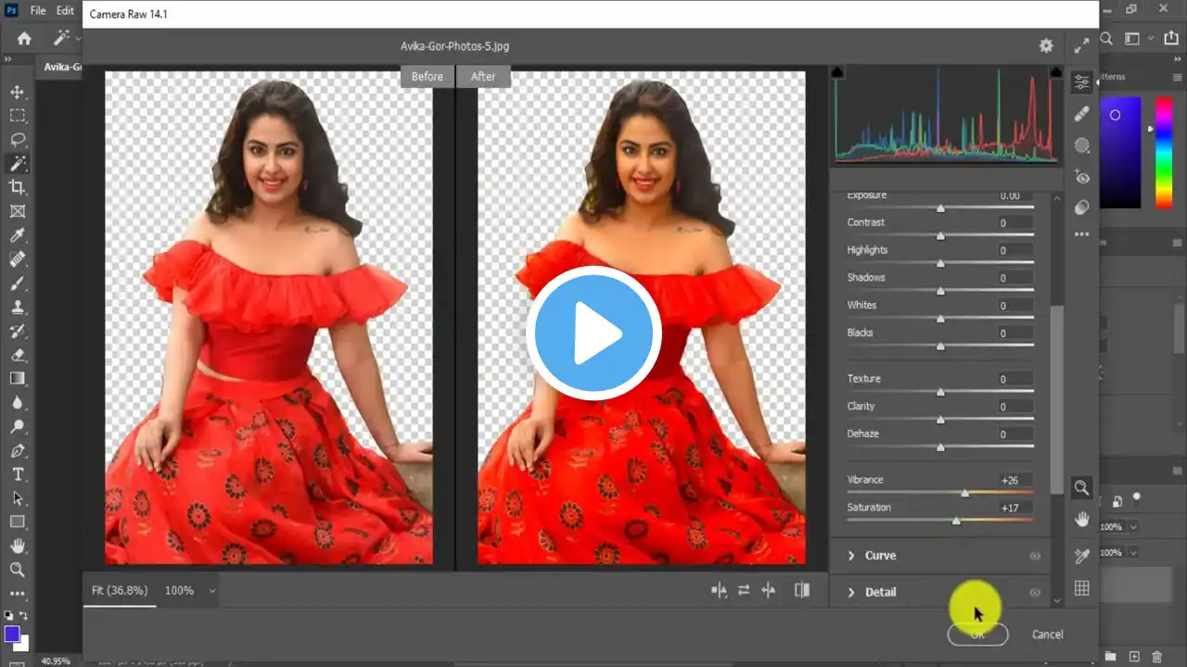Toggle shadow clipping warning on histogram
Viewport: 1187px width, 667px height.
coord(837,72)
